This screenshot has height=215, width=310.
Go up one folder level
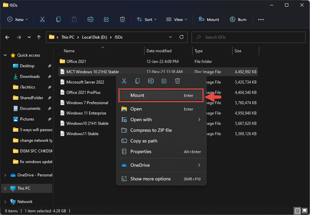(39, 37)
